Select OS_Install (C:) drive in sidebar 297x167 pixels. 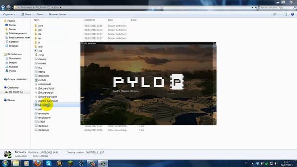[16, 92]
